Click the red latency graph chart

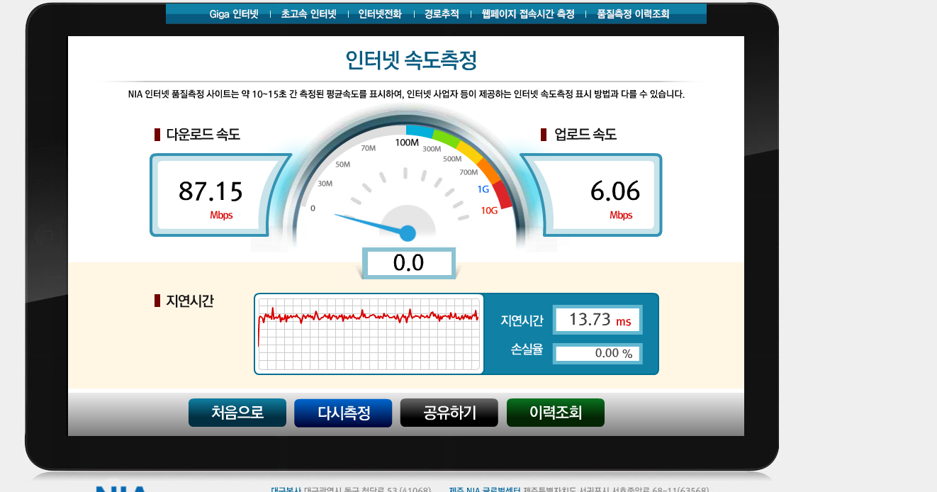coord(369,333)
